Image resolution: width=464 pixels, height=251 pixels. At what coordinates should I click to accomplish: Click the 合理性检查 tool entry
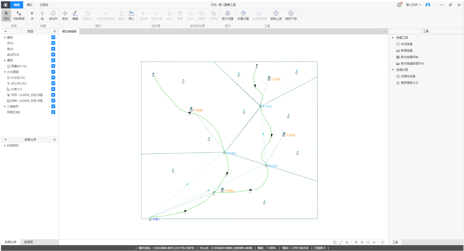coord(408,76)
